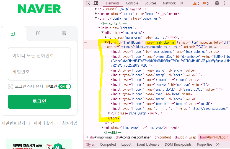
Task: Select the hidden input named encpw
Action: [153, 70]
